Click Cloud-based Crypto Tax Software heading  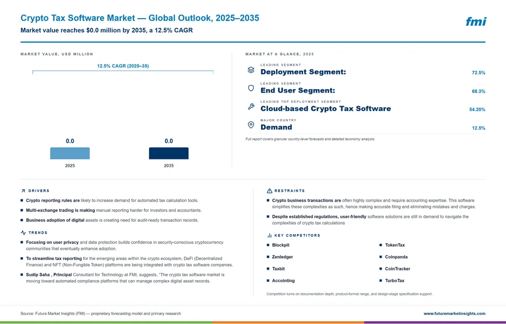pos(326,108)
